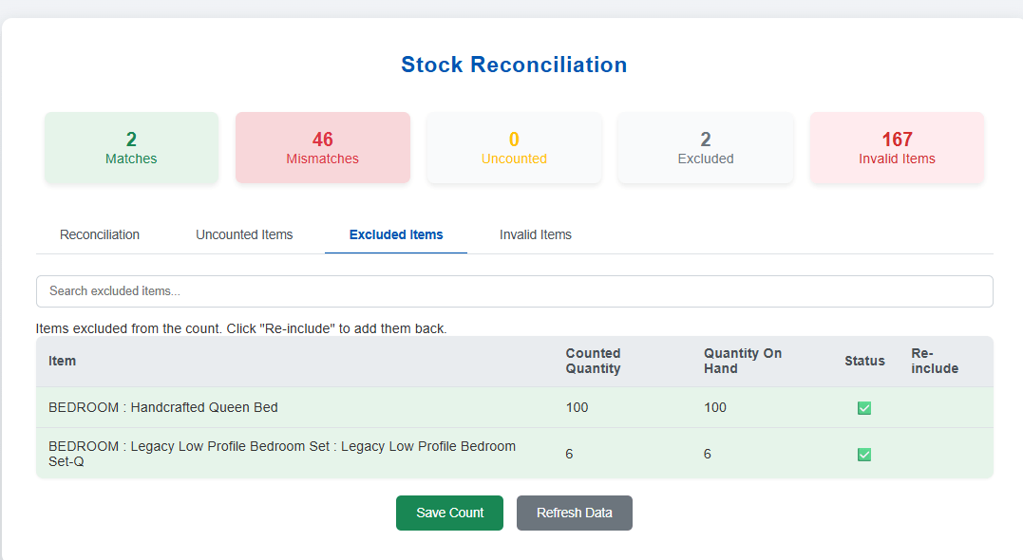The width and height of the screenshot is (1023, 560).
Task: Click the Matches summary card
Action: 131,148
